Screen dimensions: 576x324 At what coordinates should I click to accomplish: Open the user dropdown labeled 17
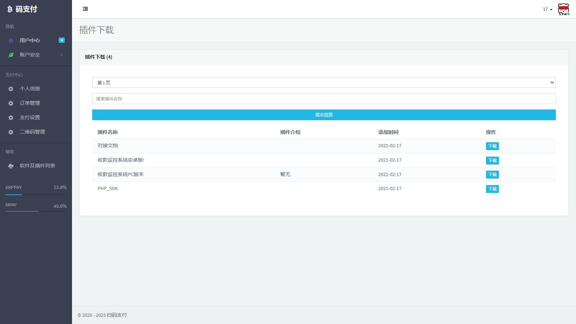[547, 9]
